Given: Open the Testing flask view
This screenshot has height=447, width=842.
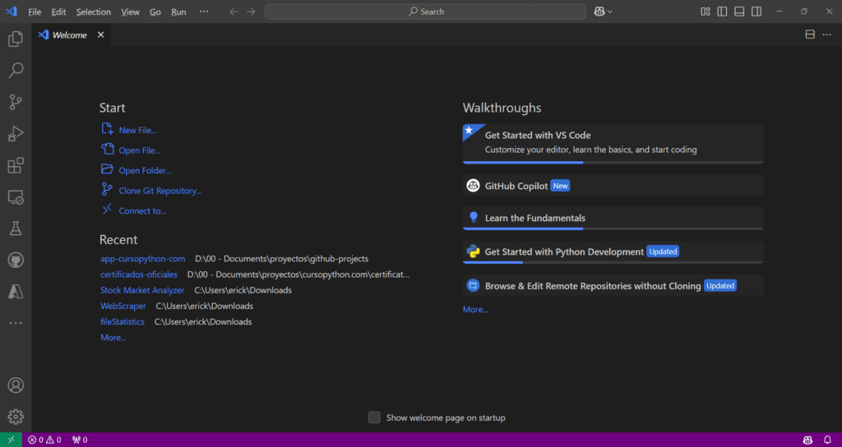Looking at the screenshot, I should [16, 228].
